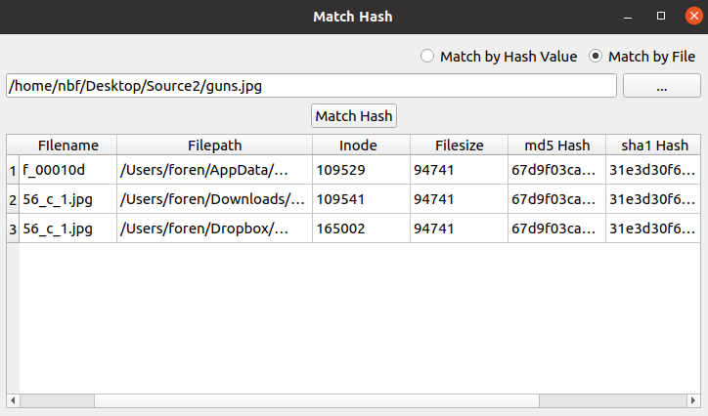708x416 pixels.
Task: Click the Match Hash button
Action: point(354,116)
